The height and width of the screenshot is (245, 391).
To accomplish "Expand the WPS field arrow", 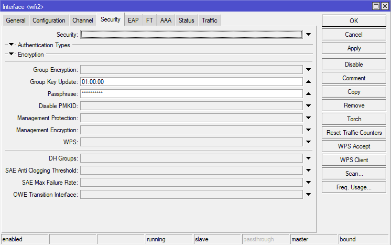I will [309, 142].
